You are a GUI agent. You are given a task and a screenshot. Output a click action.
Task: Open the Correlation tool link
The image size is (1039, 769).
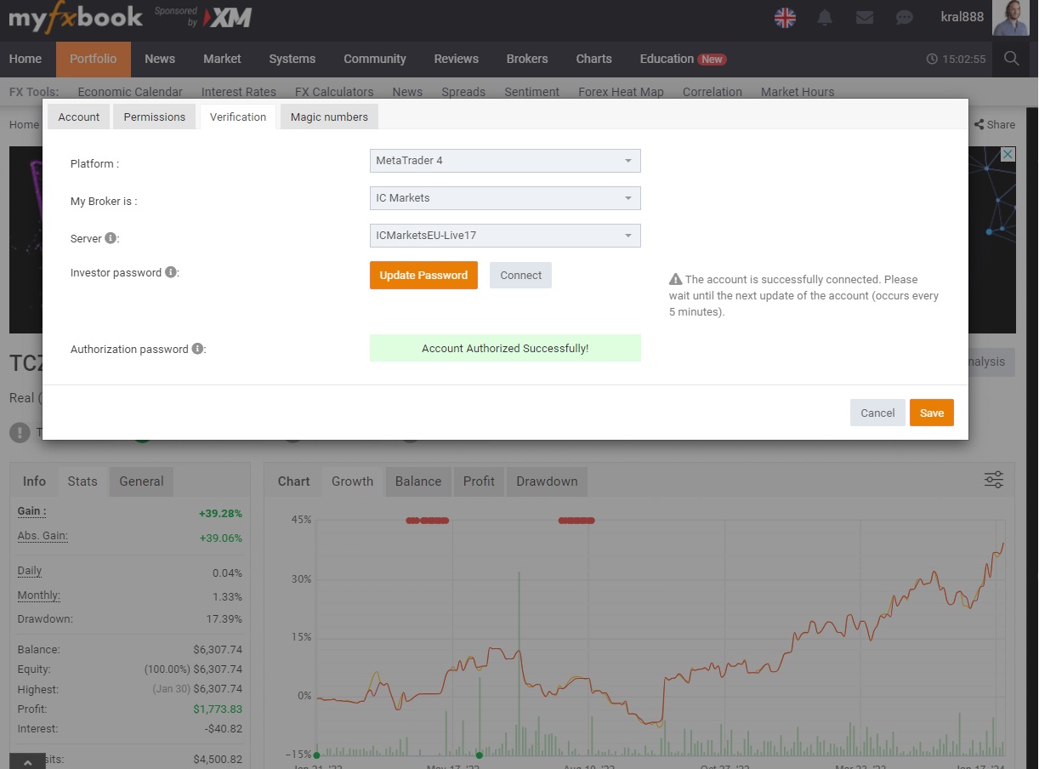(713, 92)
